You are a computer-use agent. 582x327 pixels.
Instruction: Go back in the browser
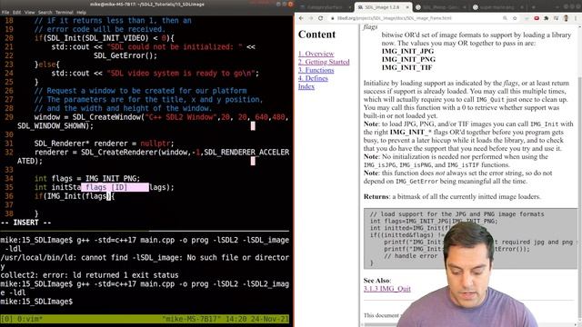301,18
